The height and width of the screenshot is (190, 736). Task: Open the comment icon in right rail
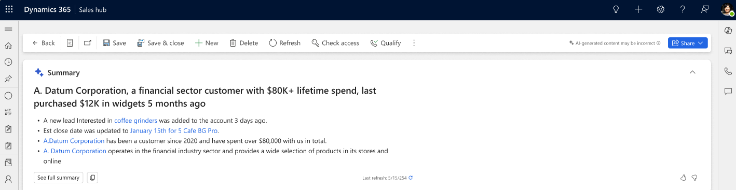pyautogui.click(x=728, y=91)
